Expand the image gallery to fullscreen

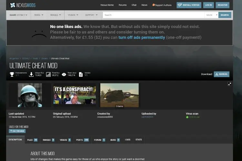(x=229, y=84)
